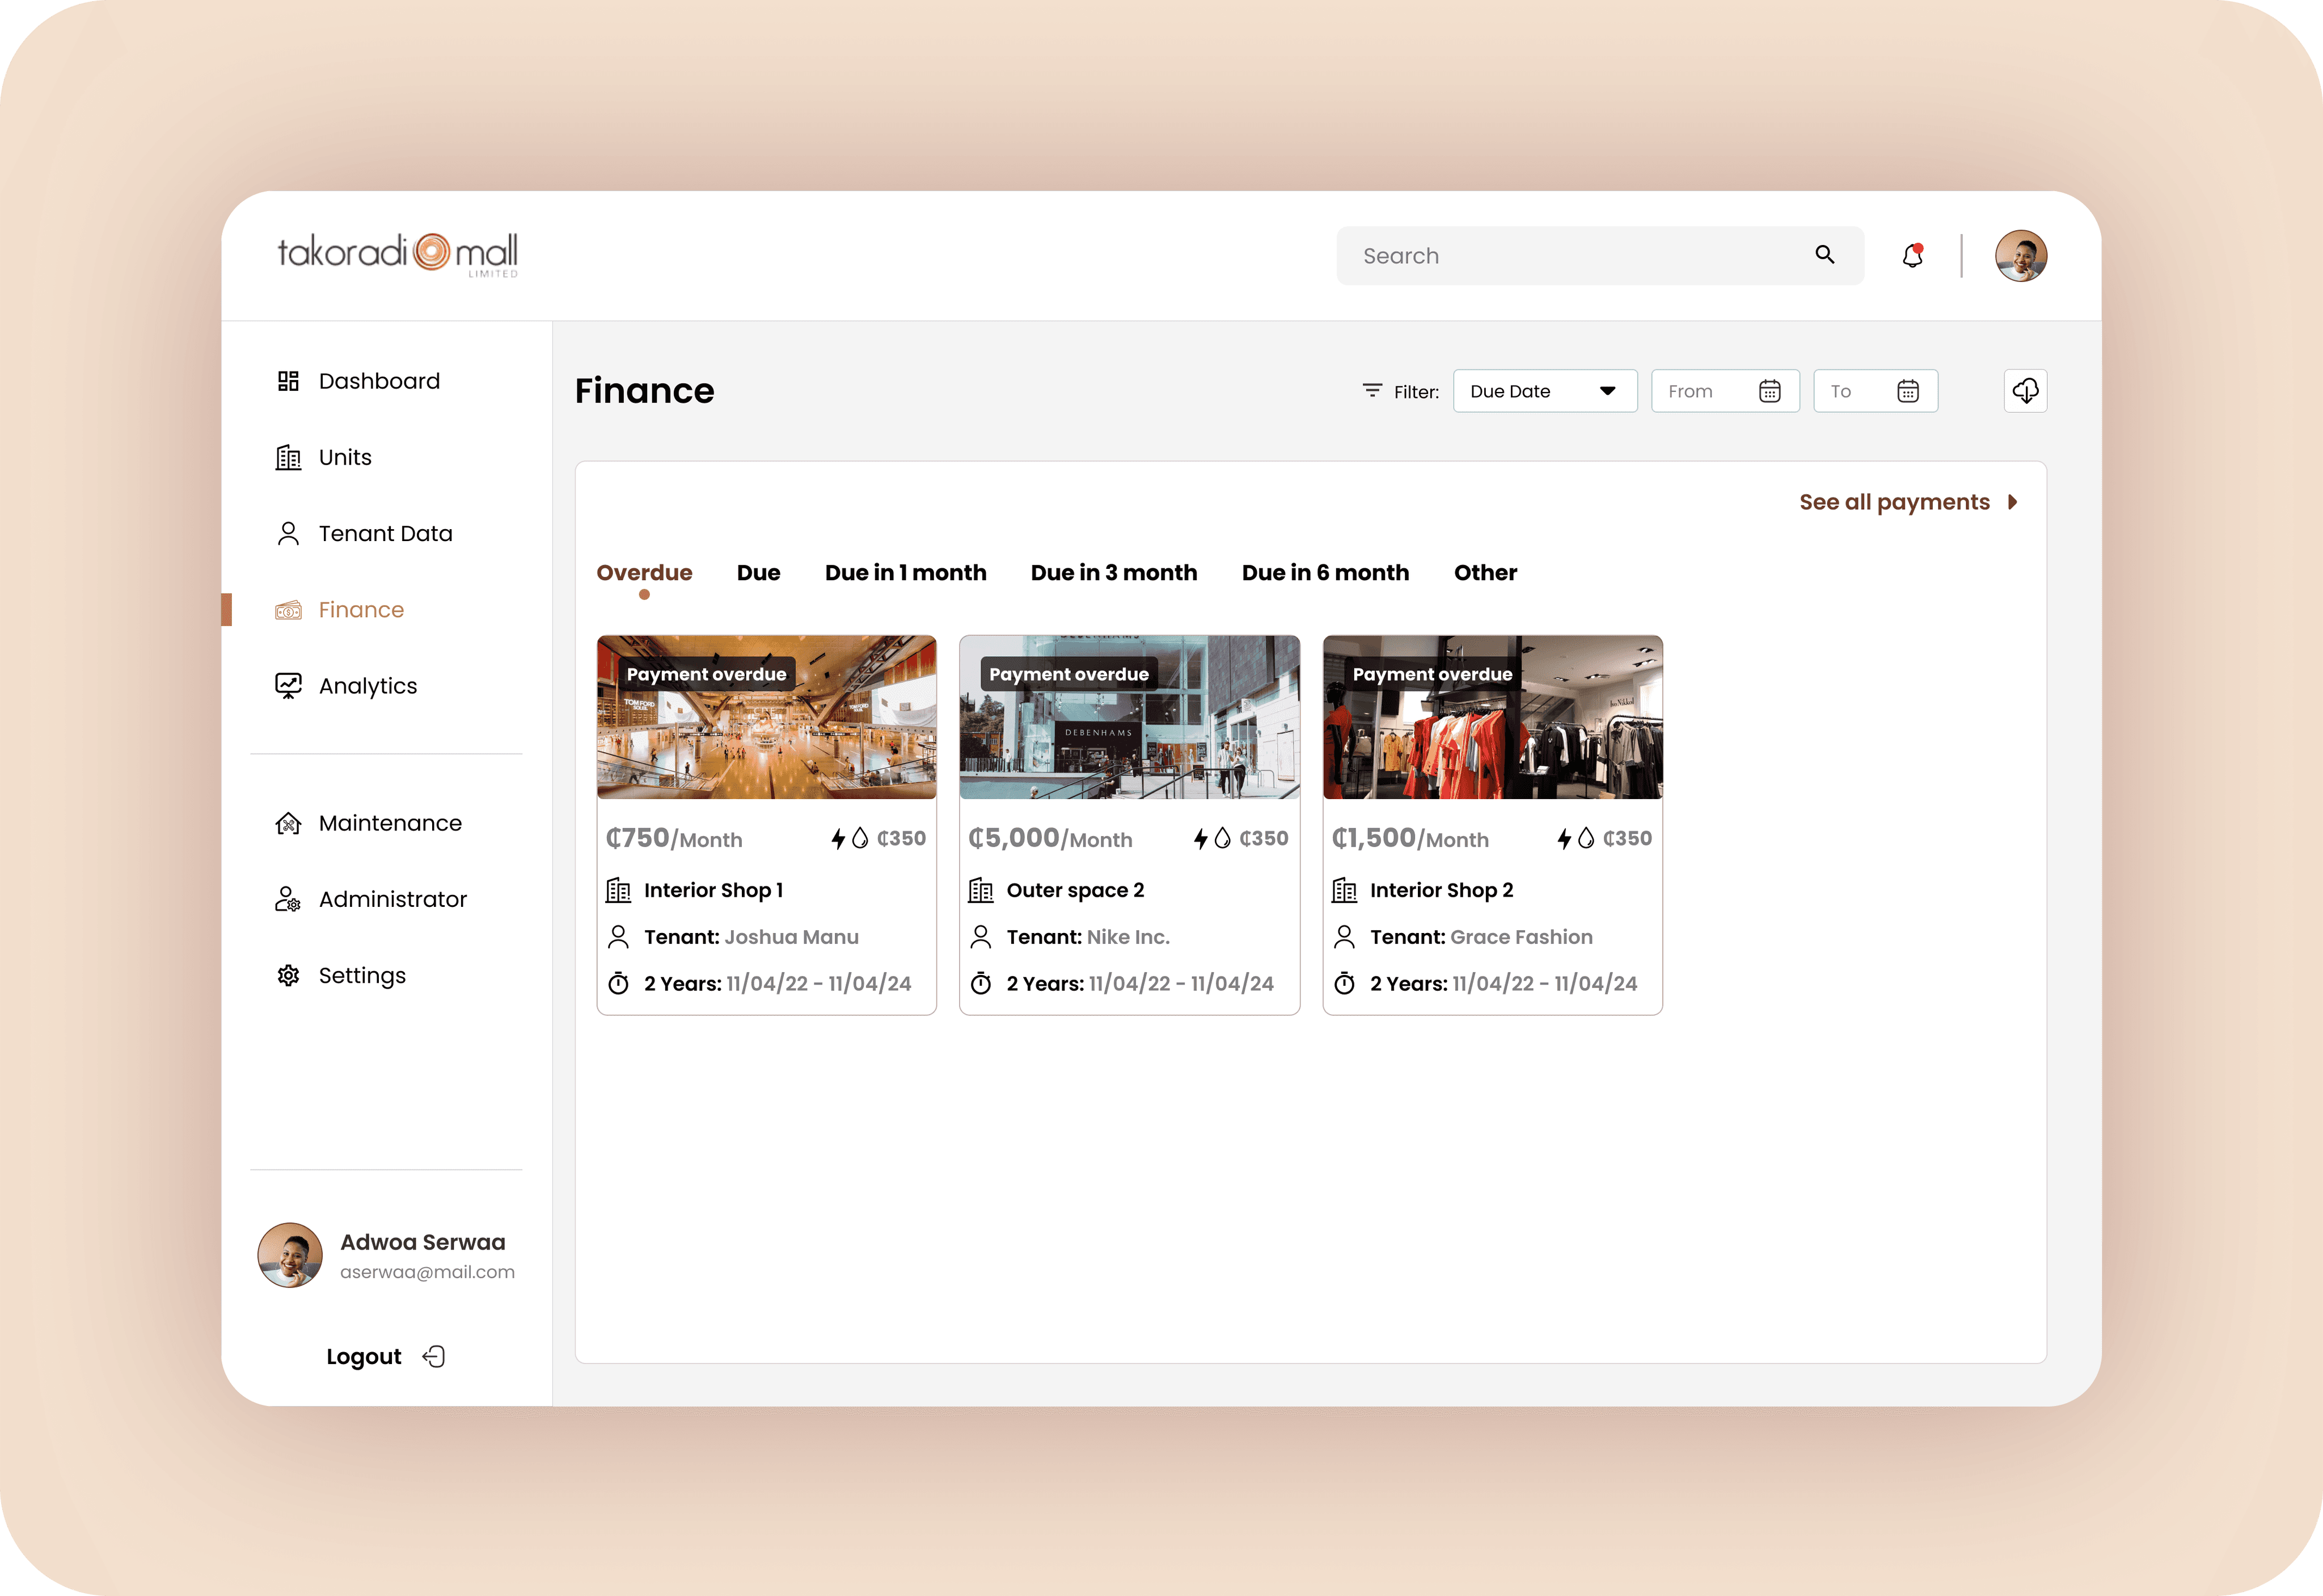Click the search magnifier icon

pyautogui.click(x=1825, y=255)
